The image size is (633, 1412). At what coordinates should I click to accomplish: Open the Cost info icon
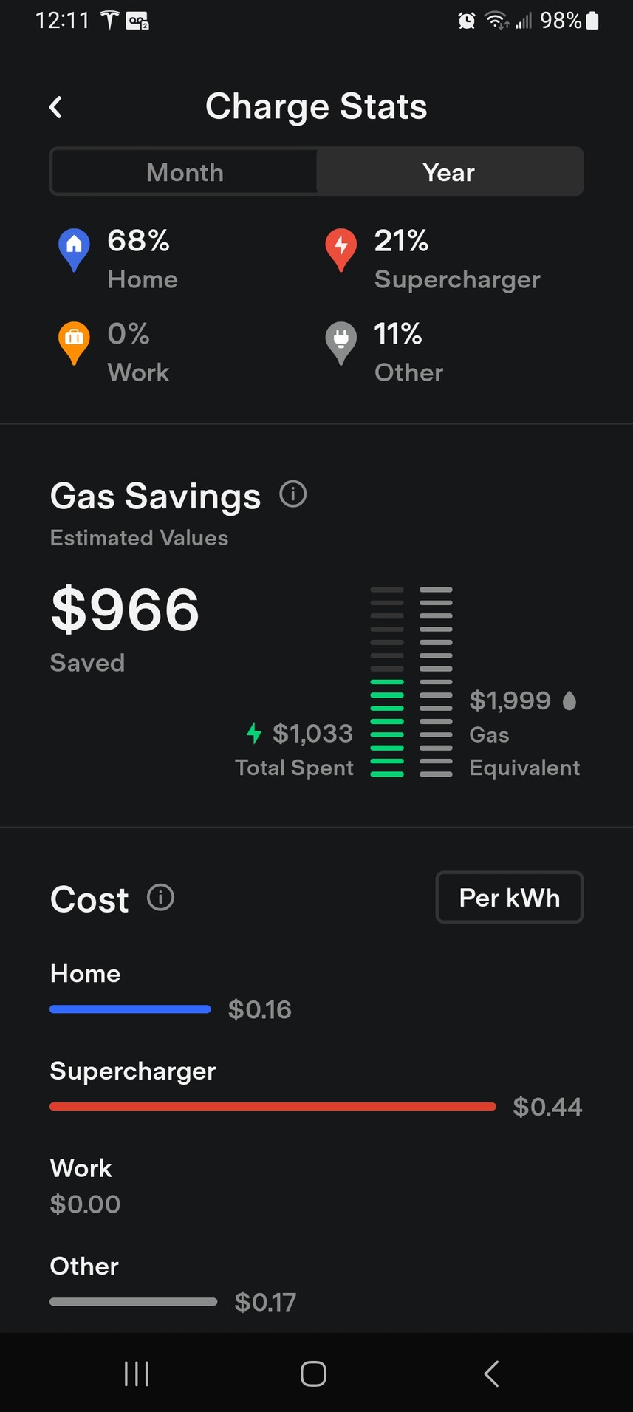pyautogui.click(x=160, y=898)
